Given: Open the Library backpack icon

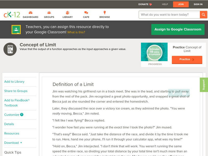Looking at the screenshot, I should point(68,12).
